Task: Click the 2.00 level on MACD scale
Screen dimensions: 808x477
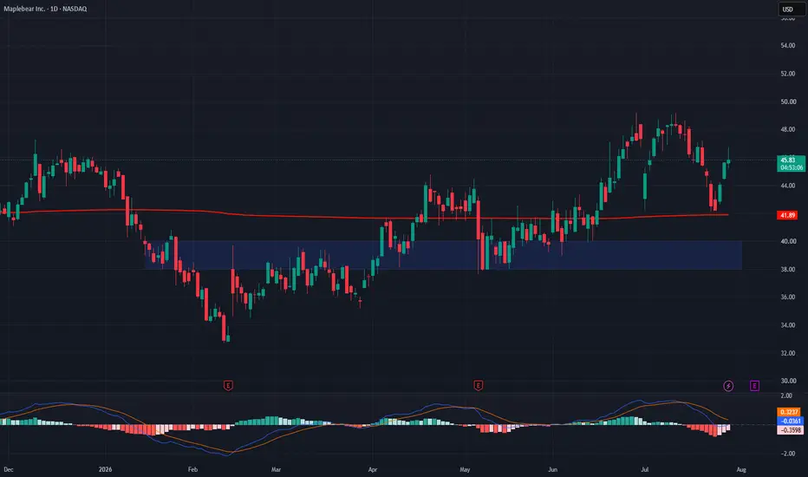Action: pos(786,395)
